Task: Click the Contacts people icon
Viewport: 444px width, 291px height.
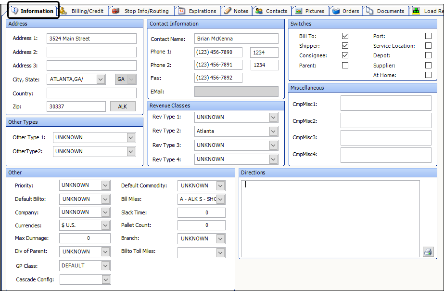Action: [x=259, y=11]
